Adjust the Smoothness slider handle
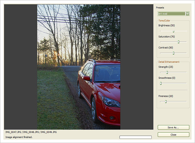This screenshot has width=195, height=143. (x=161, y=83)
